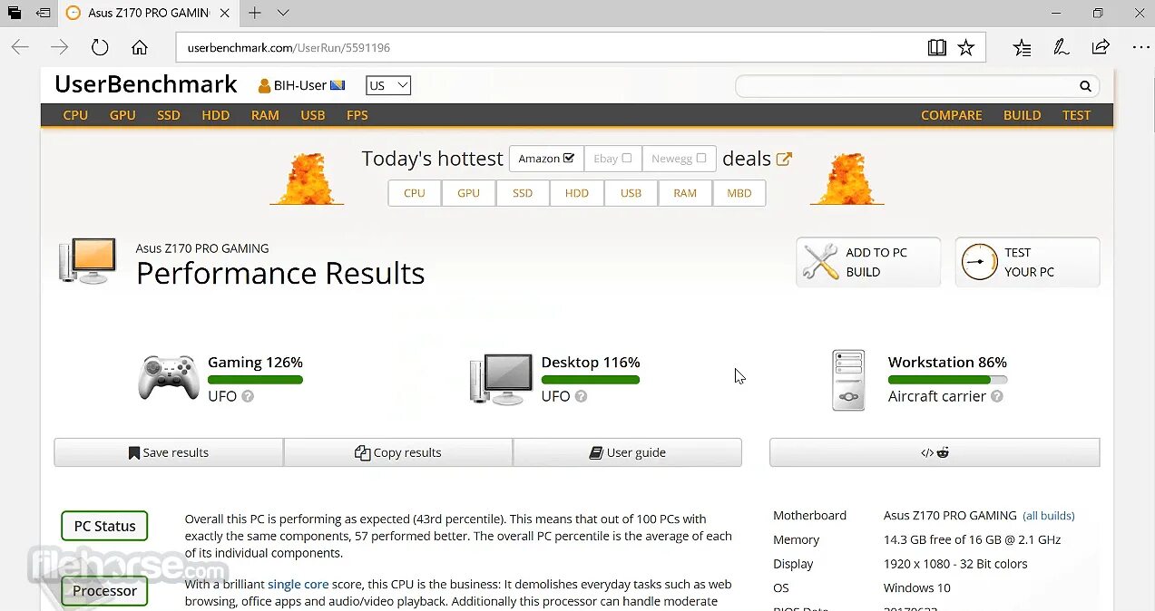Click the embed code reddit button

[935, 452]
